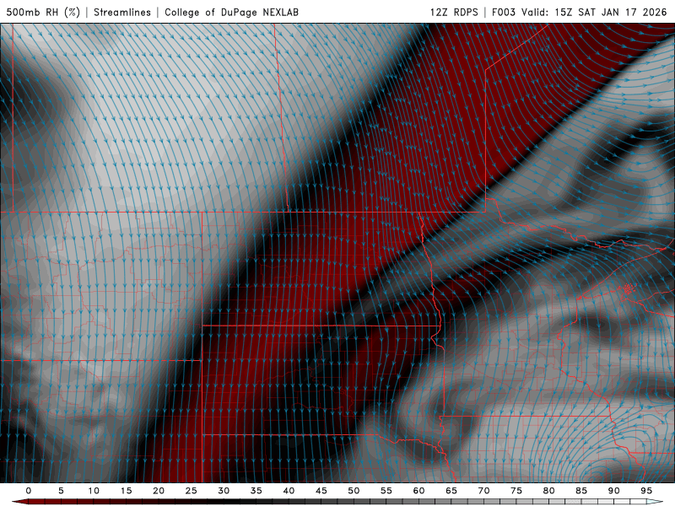Select the "50" colorbar value
The height and width of the screenshot is (506, 675).
[354, 491]
